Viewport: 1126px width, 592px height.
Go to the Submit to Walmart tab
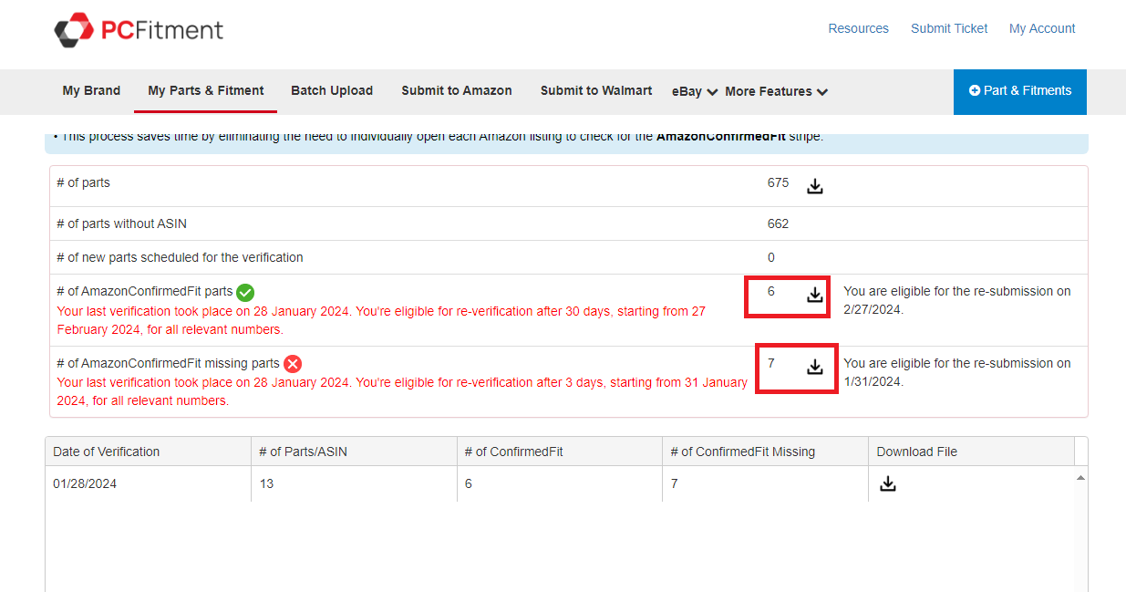(x=596, y=90)
